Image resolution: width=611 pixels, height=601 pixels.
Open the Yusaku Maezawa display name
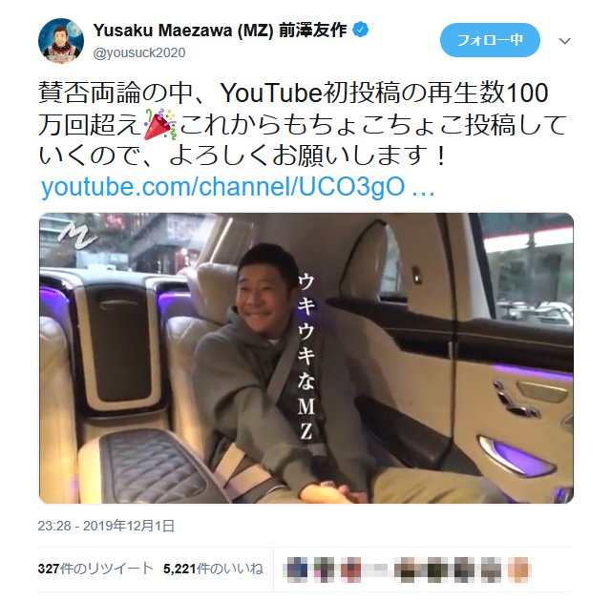(220, 31)
